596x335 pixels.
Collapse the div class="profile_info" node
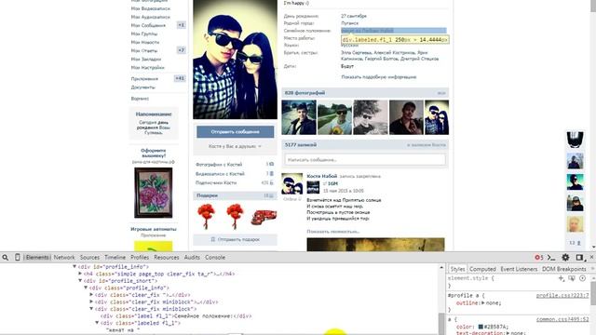[86, 288]
